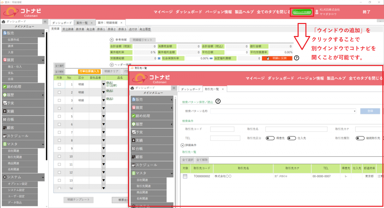Tick the checkbox for 取引先 TO00000002 row
This screenshot has width=384, height=208.
click(x=185, y=176)
